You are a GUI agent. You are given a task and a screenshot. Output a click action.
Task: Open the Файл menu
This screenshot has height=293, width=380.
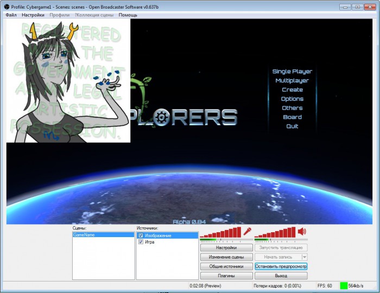[11, 15]
